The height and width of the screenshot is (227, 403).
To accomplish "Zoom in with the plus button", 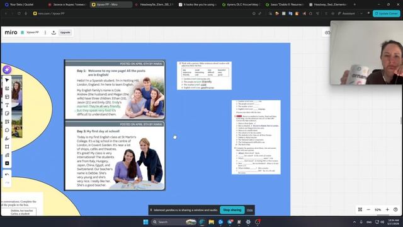I will point(387,210).
